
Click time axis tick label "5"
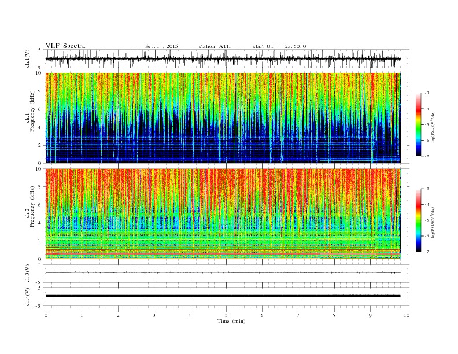(226, 315)
